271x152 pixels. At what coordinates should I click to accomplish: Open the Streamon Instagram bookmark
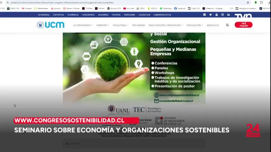pyautogui.click(x=213, y=9)
